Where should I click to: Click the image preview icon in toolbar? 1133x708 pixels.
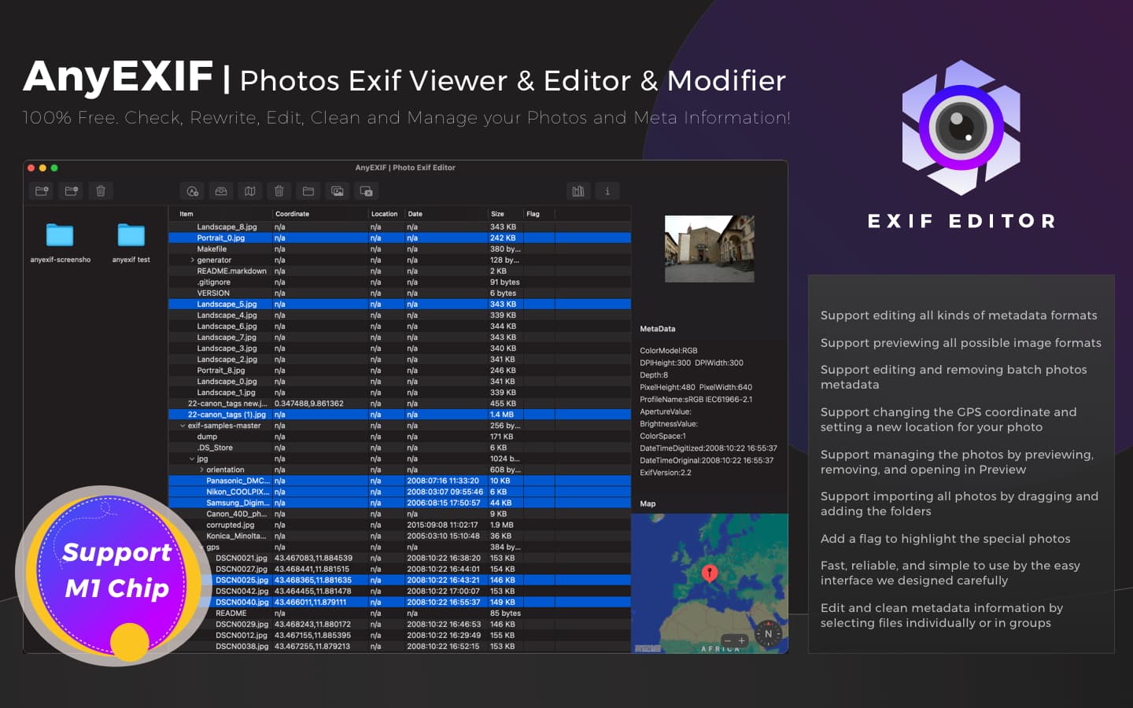coord(338,191)
